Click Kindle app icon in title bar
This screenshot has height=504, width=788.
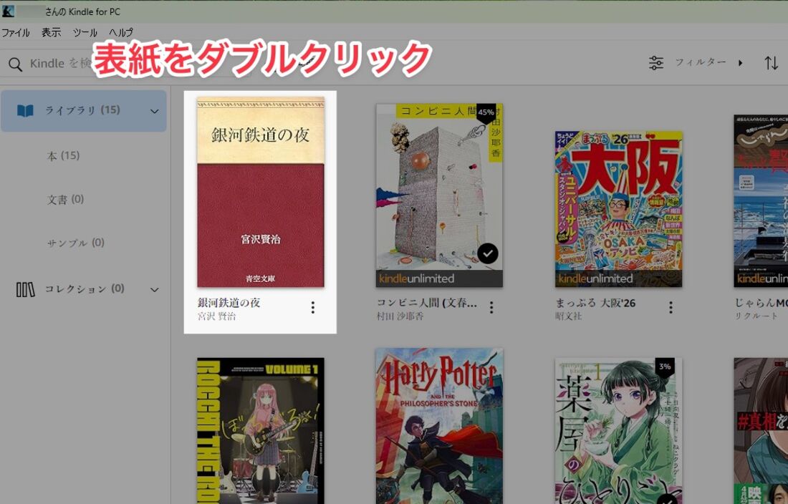8,11
